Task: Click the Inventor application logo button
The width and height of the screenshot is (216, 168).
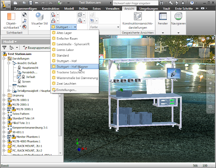Action: [x=6, y=5]
